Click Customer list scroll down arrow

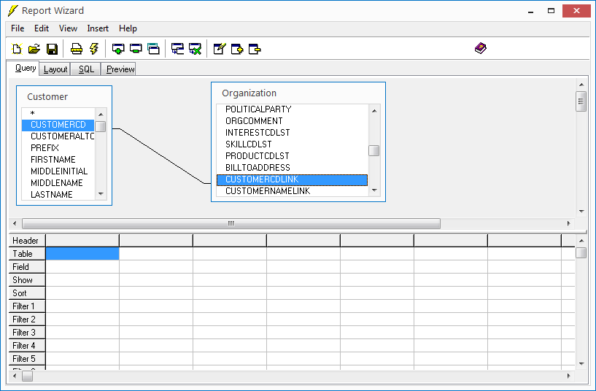[101, 194]
